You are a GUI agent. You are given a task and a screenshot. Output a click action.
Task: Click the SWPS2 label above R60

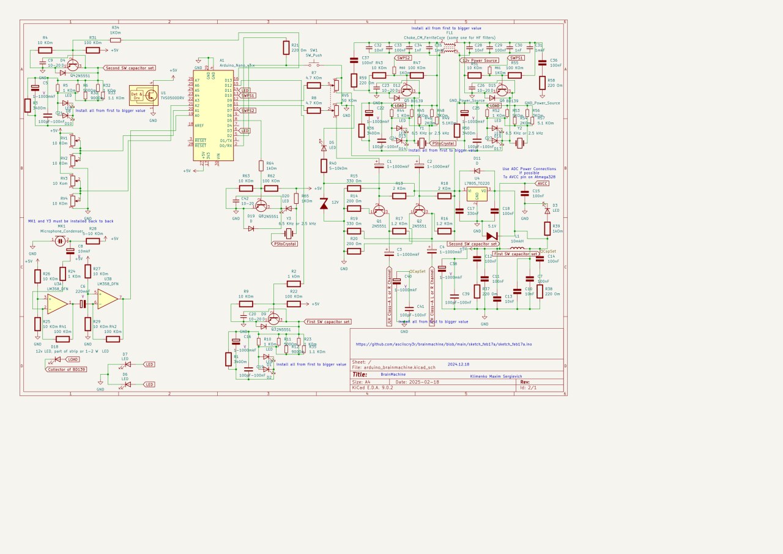[x=403, y=58]
